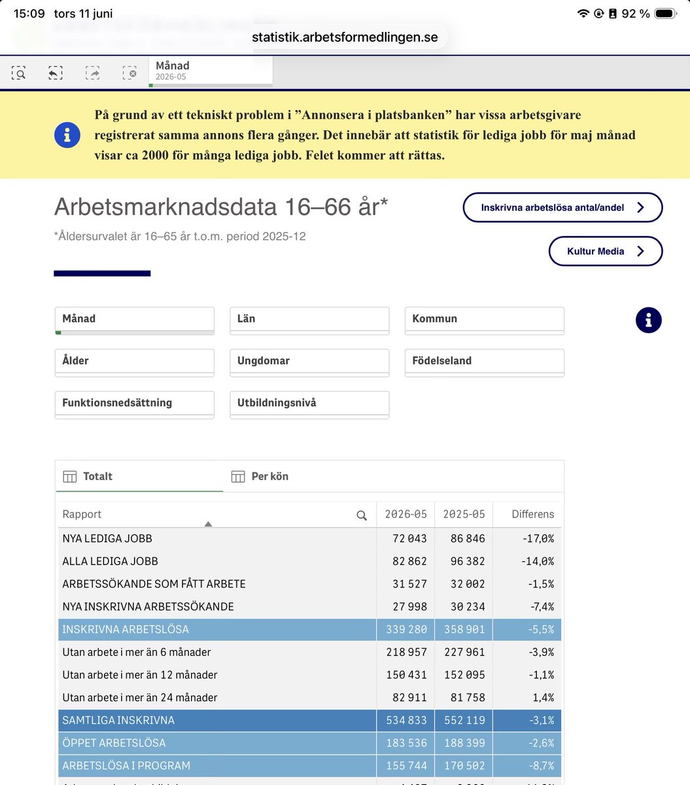Click the 1,4% difference cell
Screen dimensions: 690x785
(543, 697)
